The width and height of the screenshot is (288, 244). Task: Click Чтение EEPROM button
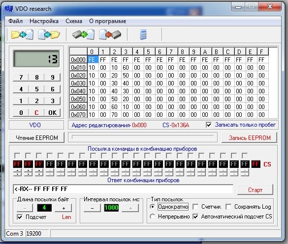click(x=37, y=137)
